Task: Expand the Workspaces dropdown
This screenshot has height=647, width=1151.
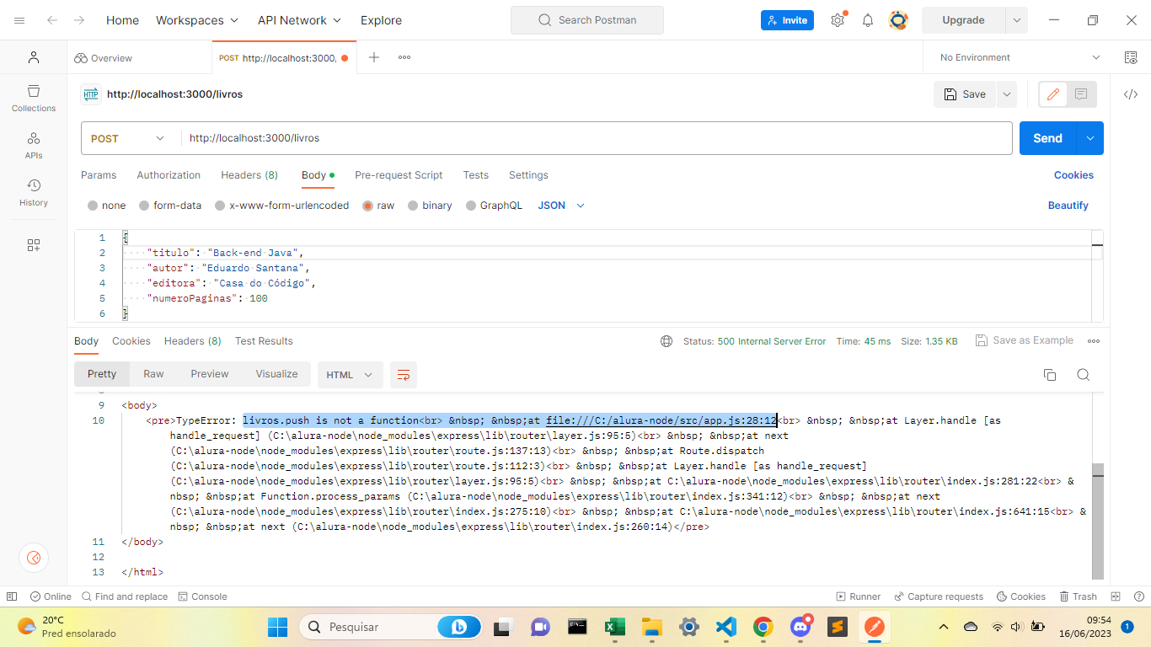Action: (x=197, y=20)
